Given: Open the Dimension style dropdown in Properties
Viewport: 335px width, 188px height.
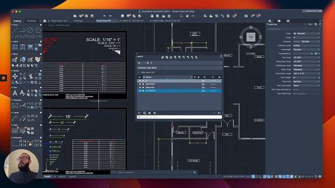Looking at the screenshot, I should click(306, 62).
